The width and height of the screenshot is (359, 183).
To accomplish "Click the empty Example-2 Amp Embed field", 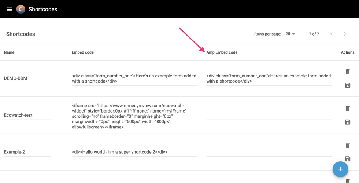I will coord(269,152).
